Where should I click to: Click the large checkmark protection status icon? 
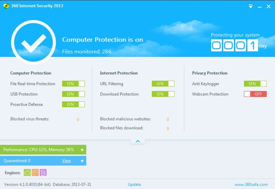pos(33,42)
